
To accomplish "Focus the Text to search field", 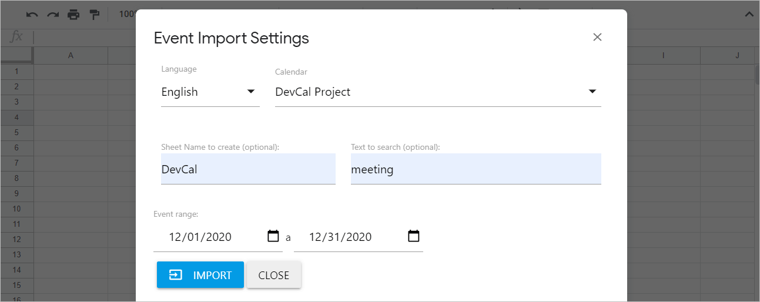I will coord(476,169).
